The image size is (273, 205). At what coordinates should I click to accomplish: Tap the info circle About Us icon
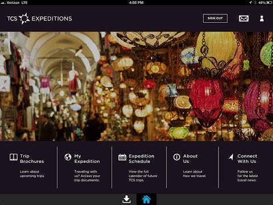click(x=177, y=157)
